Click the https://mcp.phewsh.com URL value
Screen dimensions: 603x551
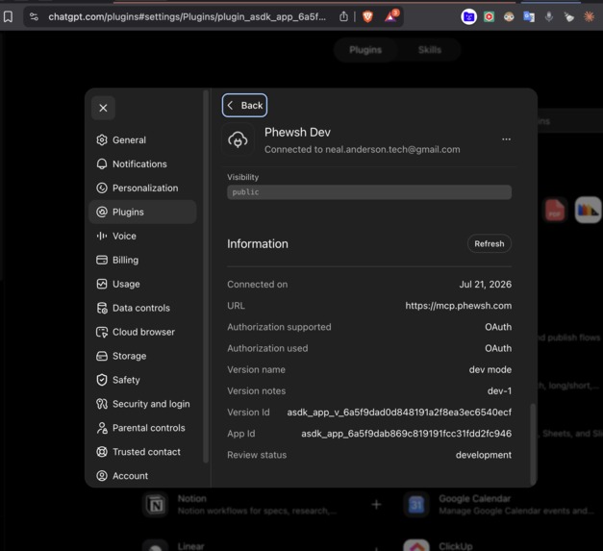click(459, 306)
